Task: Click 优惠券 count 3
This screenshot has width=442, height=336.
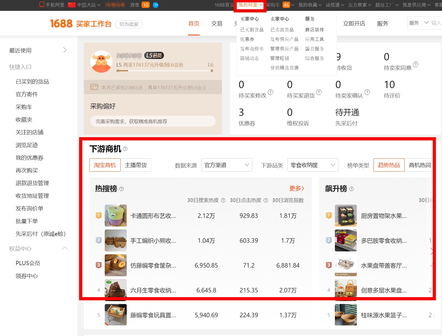Action: click(x=241, y=112)
